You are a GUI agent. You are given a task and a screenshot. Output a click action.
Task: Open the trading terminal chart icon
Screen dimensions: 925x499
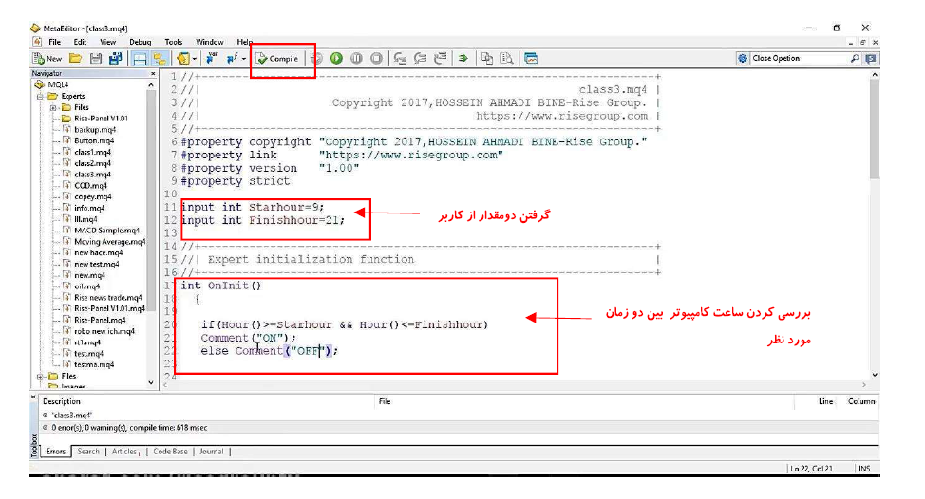pyautogui.click(x=531, y=58)
